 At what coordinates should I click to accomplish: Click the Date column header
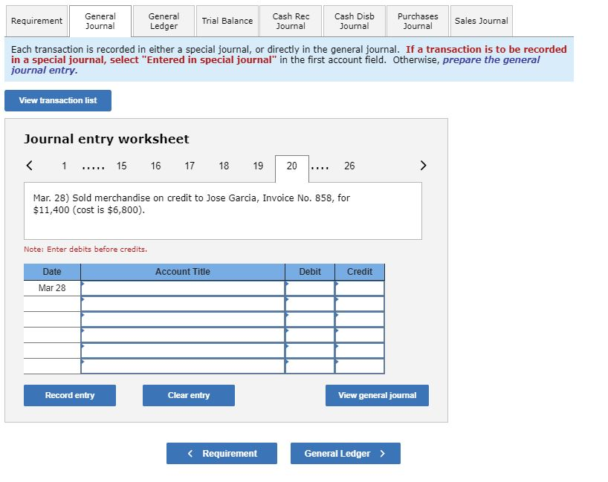52,272
